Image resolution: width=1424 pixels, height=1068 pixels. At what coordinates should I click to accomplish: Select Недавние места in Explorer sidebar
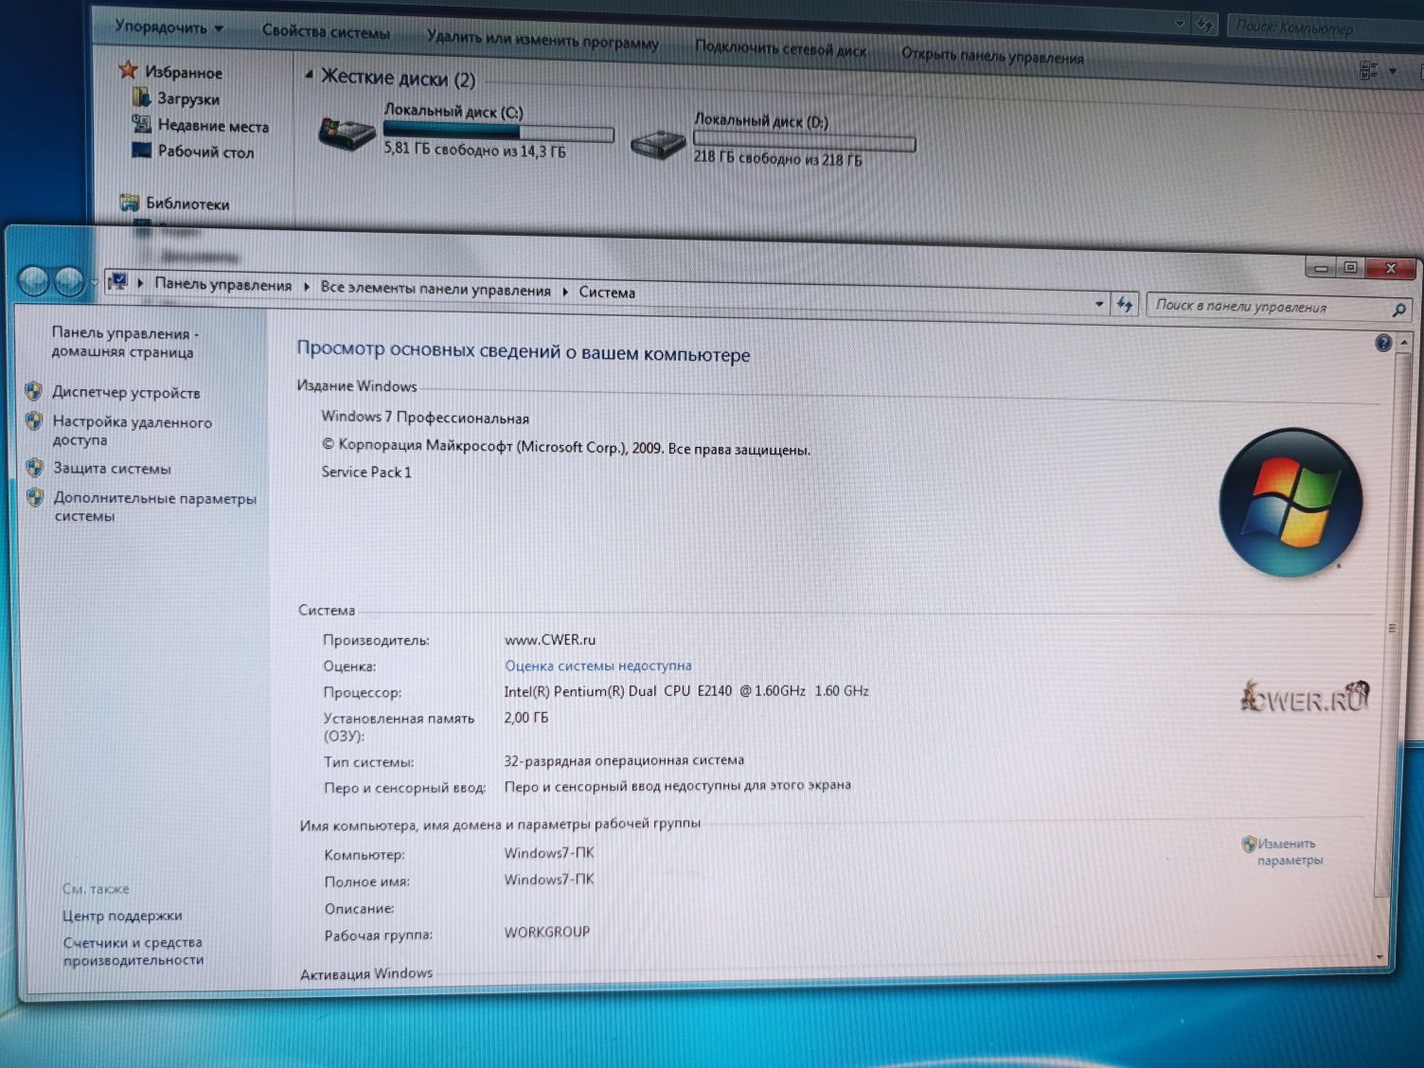[x=213, y=125]
